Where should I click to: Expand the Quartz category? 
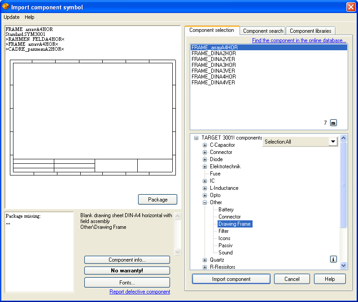pos(205,260)
